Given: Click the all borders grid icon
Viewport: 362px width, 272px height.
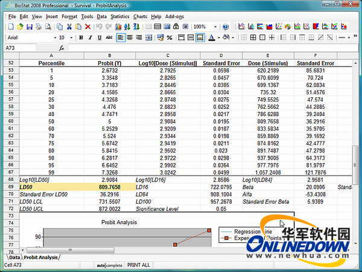Looking at the screenshot, I should point(253,37).
